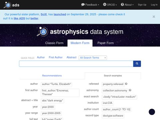
Task: Click Sign Up link
Action: (142, 5)
